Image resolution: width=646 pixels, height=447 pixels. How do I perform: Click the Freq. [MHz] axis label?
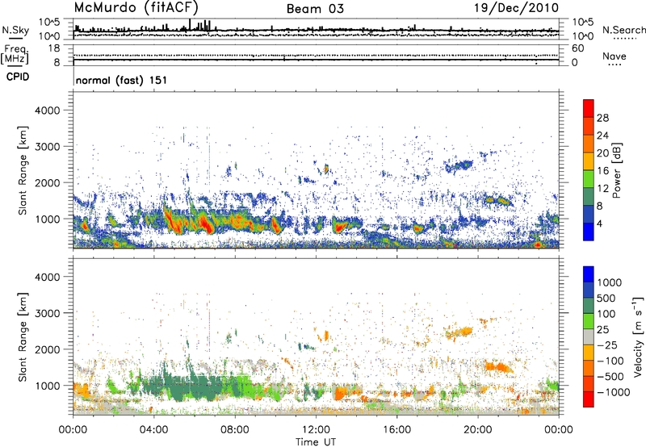15,55
